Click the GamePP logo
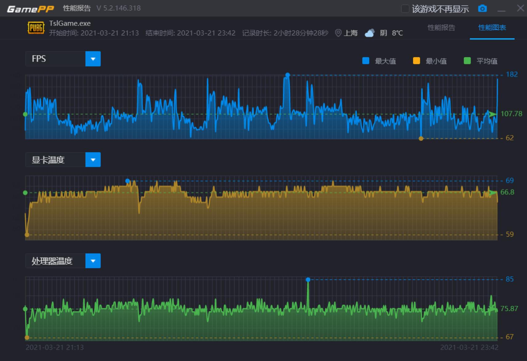 30,9
